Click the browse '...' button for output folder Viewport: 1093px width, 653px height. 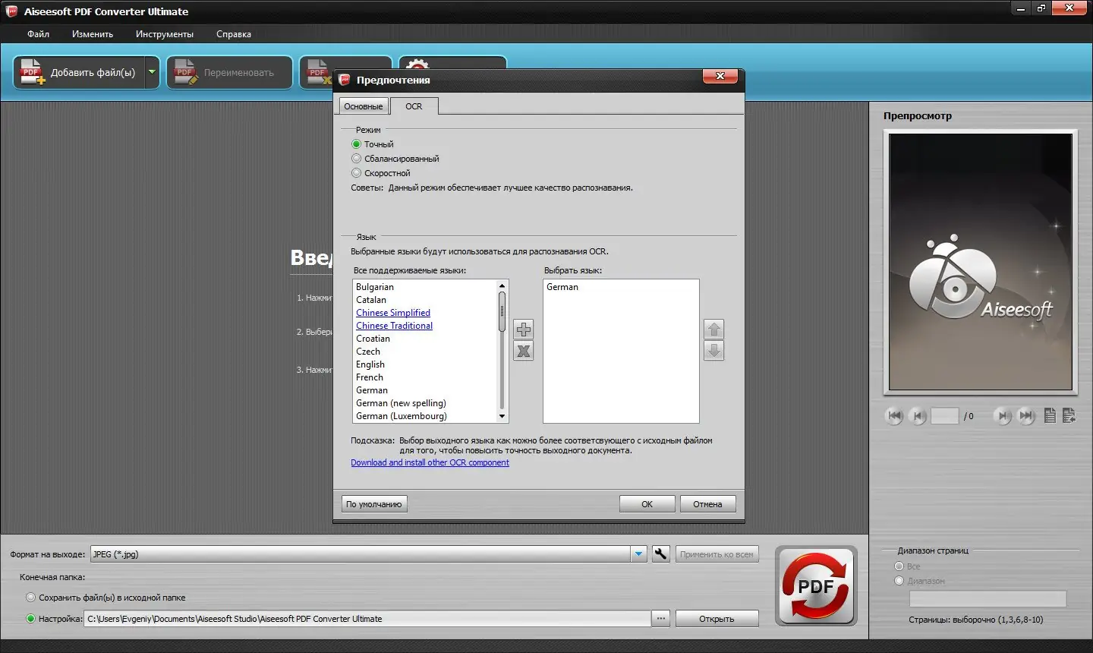click(x=661, y=619)
